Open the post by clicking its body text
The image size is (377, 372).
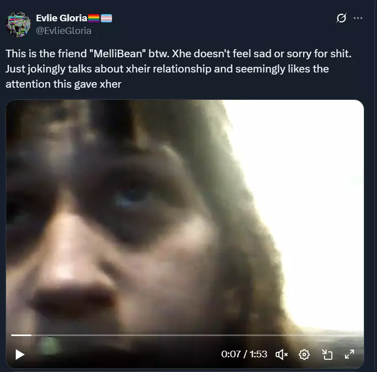(179, 69)
